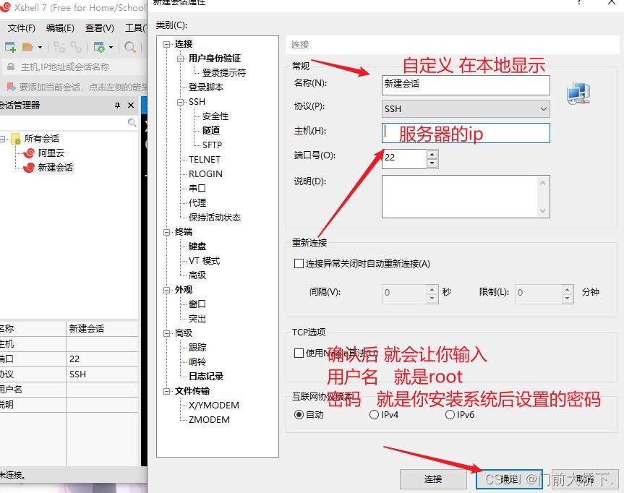This screenshot has width=624, height=493.
Task: Select 保持活动状态 in category tree
Action: [215, 218]
